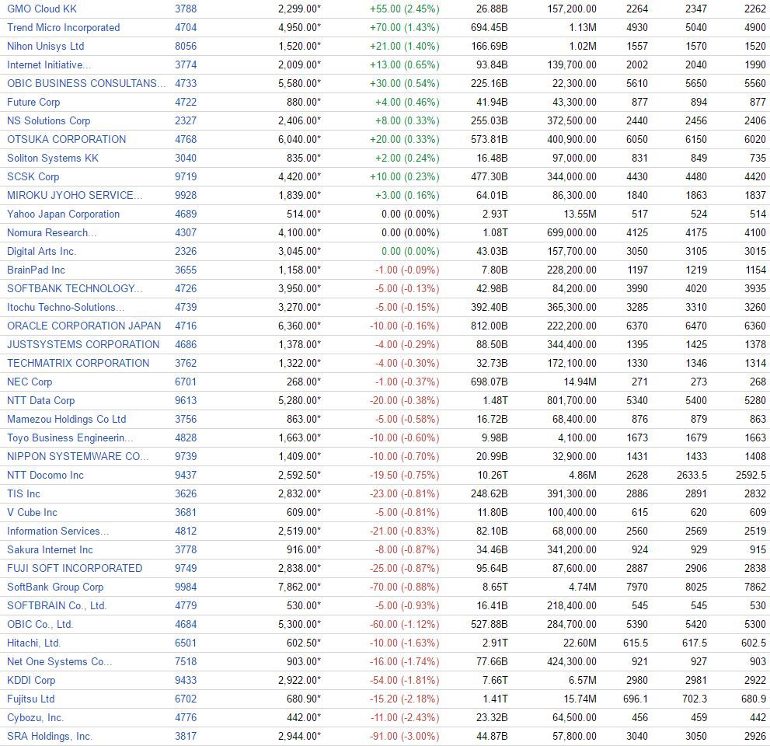Click ticker code 3788
770x746 pixels.
pos(186,9)
